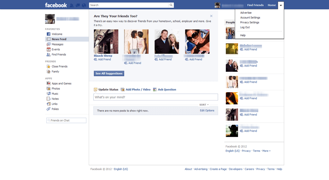Choose Privacy Settings from menu
Viewport: 329px width, 180px height.
250,22
